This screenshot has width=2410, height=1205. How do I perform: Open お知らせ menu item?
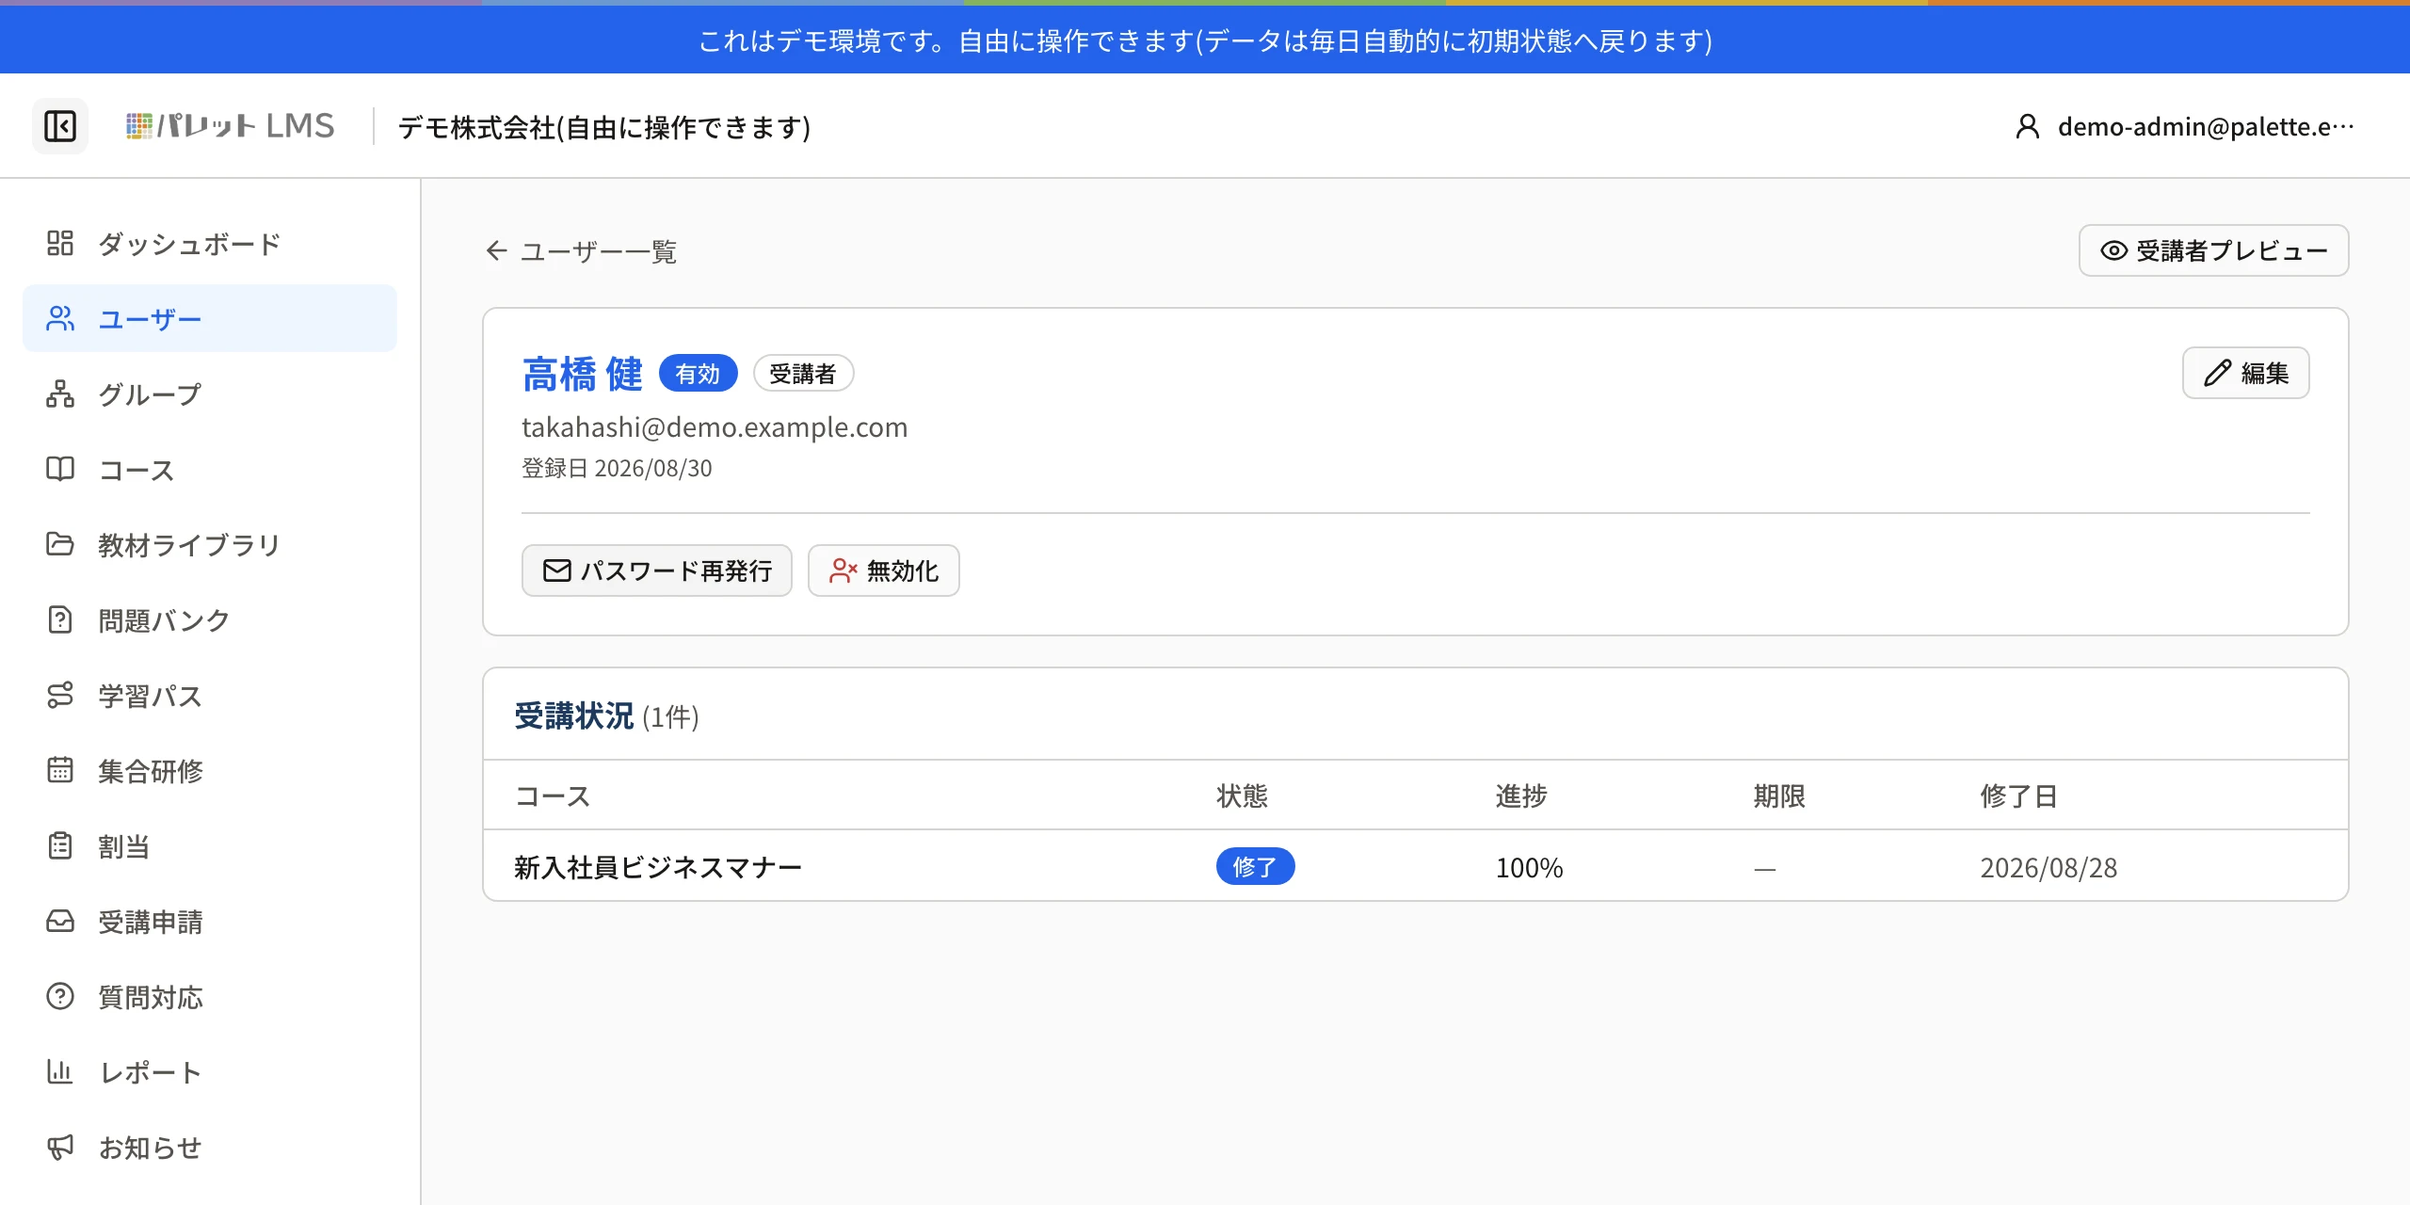(210, 1147)
